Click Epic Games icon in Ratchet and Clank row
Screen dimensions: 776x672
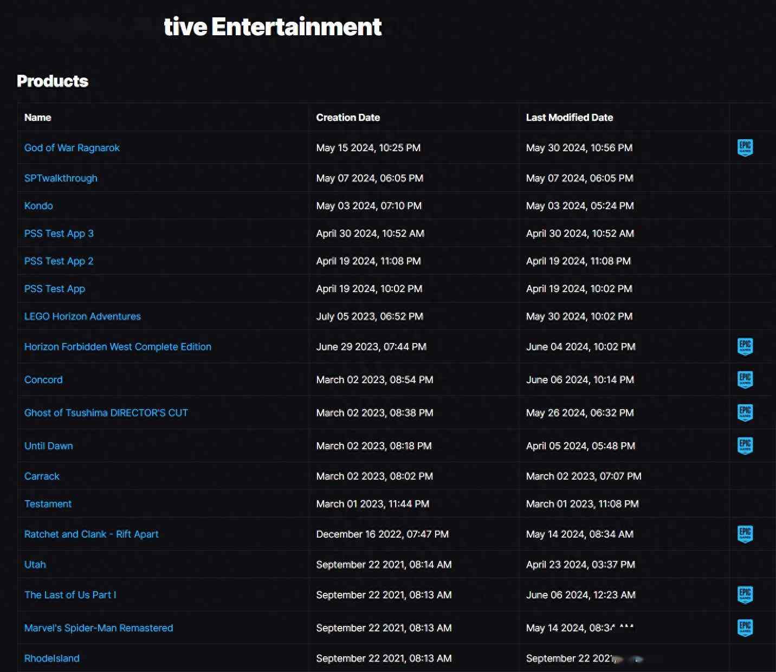745,534
